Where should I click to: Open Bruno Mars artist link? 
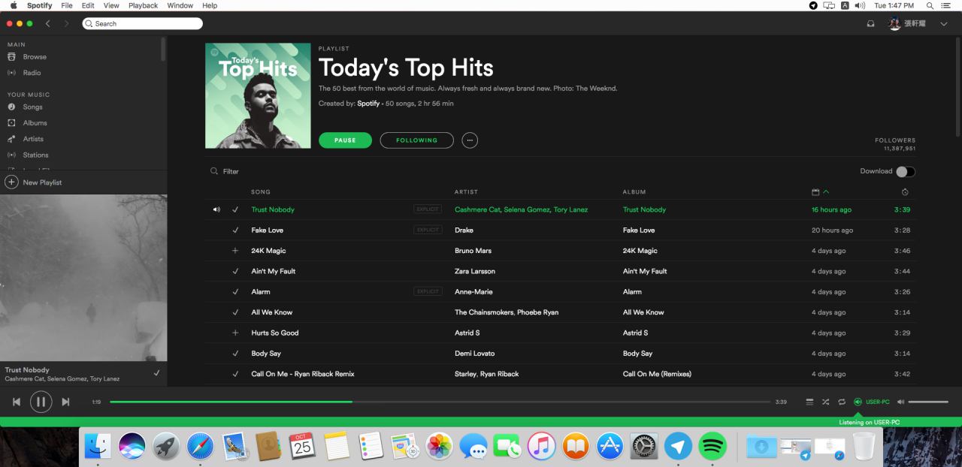tap(473, 251)
